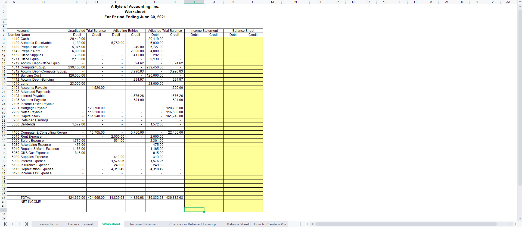The height and width of the screenshot is (227, 522).
Task: Click the 'NET INCOME' label cell
Action: [43, 202]
